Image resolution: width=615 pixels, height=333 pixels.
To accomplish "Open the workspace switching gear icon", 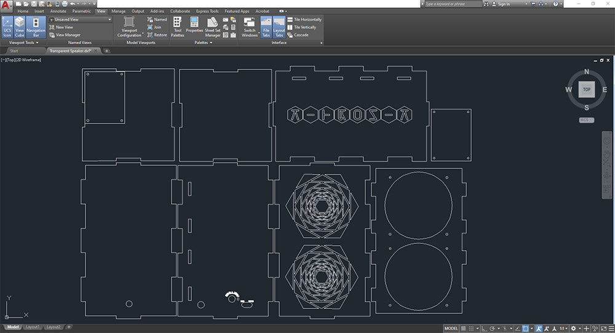I will point(573,328).
